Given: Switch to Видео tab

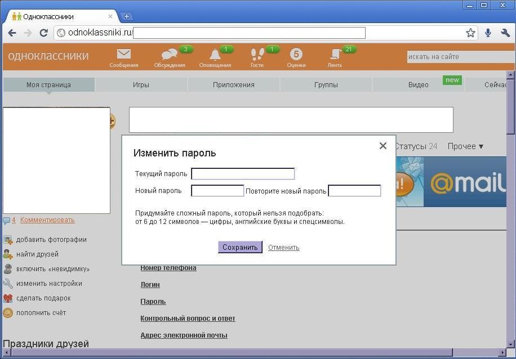Looking at the screenshot, I should pyautogui.click(x=418, y=85).
